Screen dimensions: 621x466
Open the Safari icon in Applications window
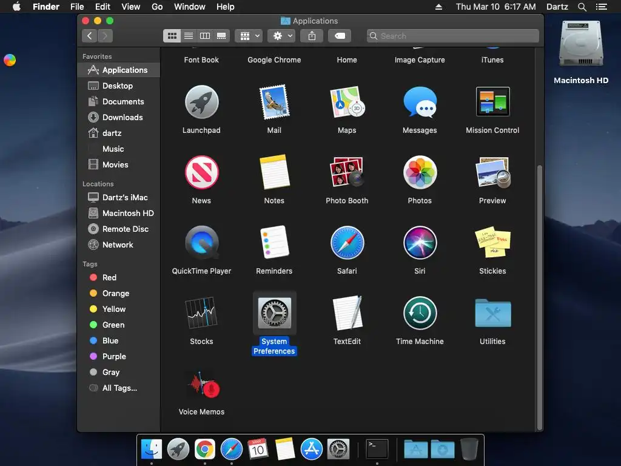point(347,243)
